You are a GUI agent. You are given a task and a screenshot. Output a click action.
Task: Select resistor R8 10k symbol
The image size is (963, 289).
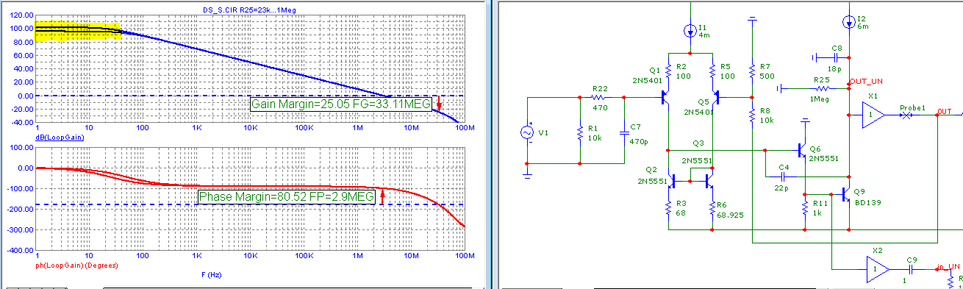click(x=752, y=115)
